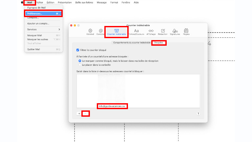
Task: Open the Édition menu
Action: (x=51, y=2)
